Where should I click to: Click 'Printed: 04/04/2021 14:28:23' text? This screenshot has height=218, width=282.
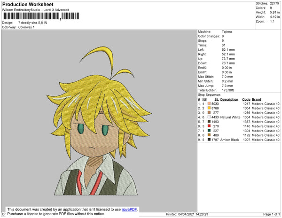[x=187, y=214]
